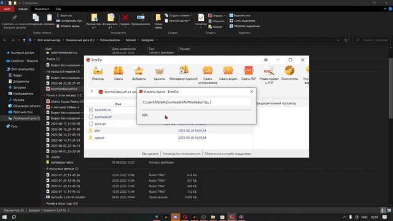Go up one level in BreeZip archive
Viewport: 393px width, 221px height.
coord(91,91)
